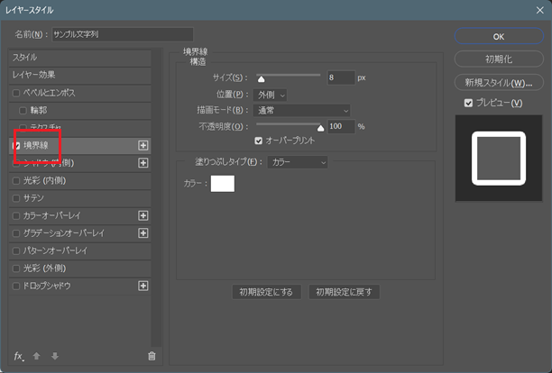Click the OK button
The image size is (552, 373).
[498, 36]
